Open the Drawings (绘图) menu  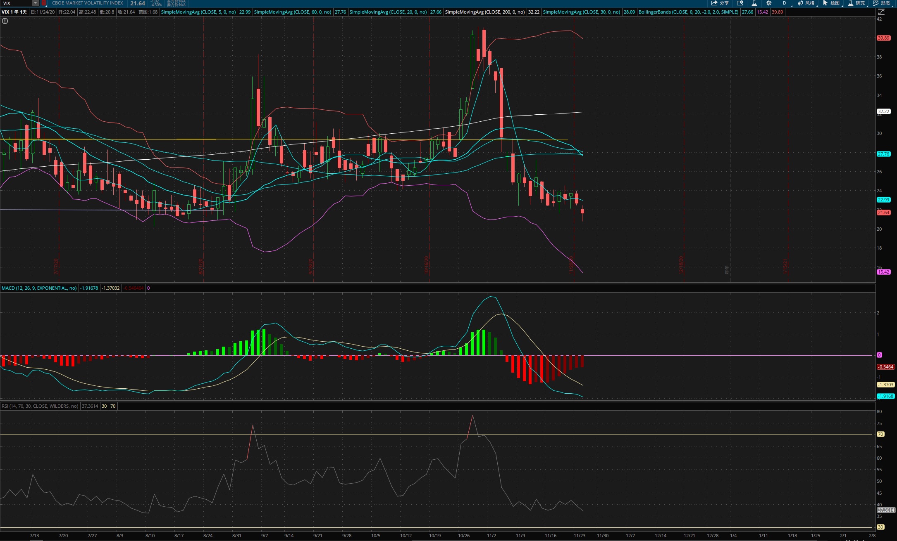point(832,3)
